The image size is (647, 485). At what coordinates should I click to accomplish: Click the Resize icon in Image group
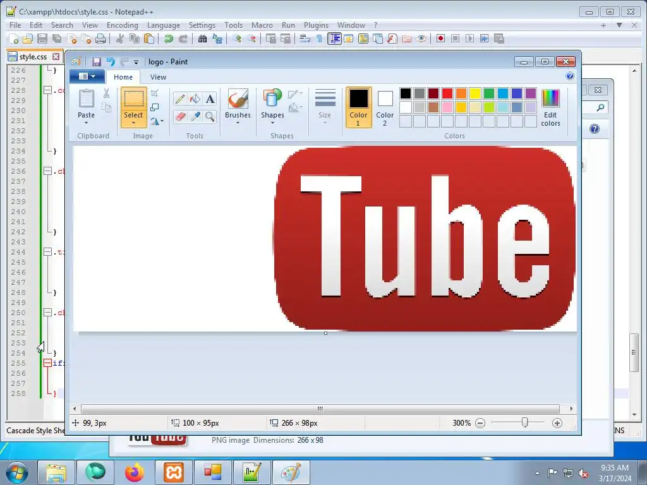pos(155,107)
